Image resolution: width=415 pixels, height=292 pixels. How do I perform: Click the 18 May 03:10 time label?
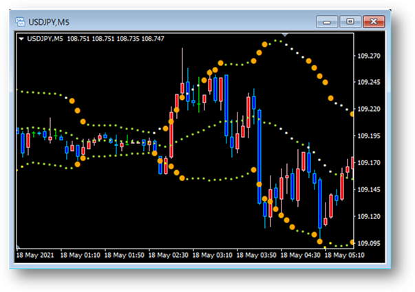[212, 255]
